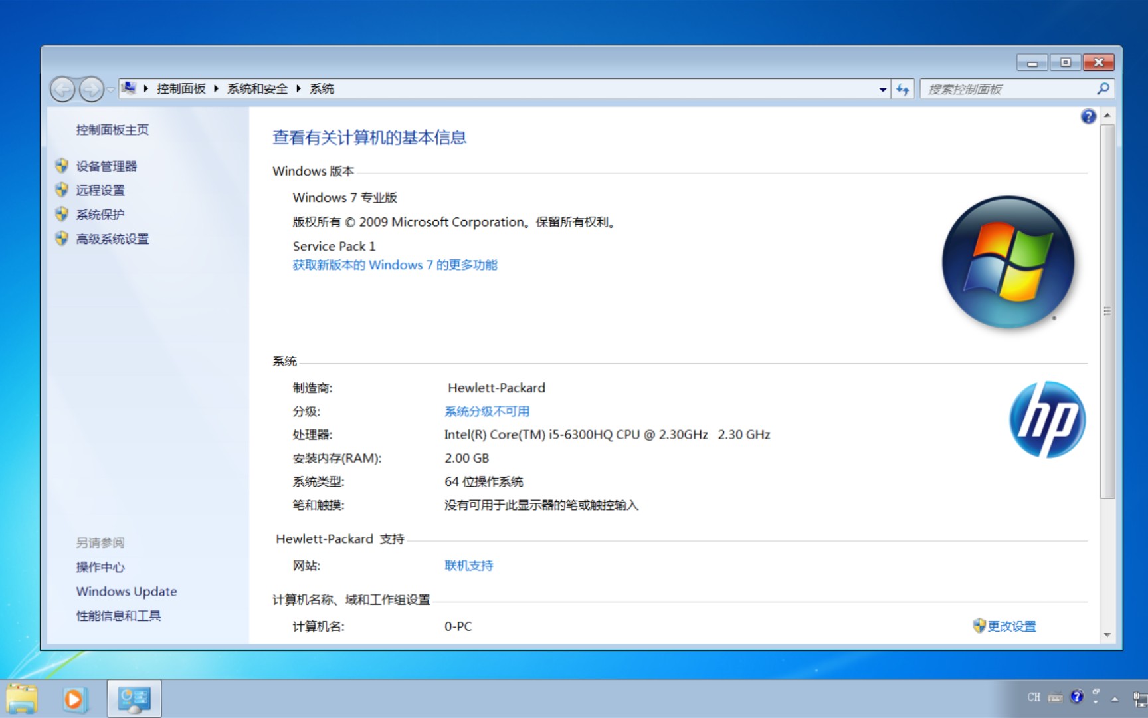Click the scrollbar up arrow
1148x718 pixels.
[1107, 116]
